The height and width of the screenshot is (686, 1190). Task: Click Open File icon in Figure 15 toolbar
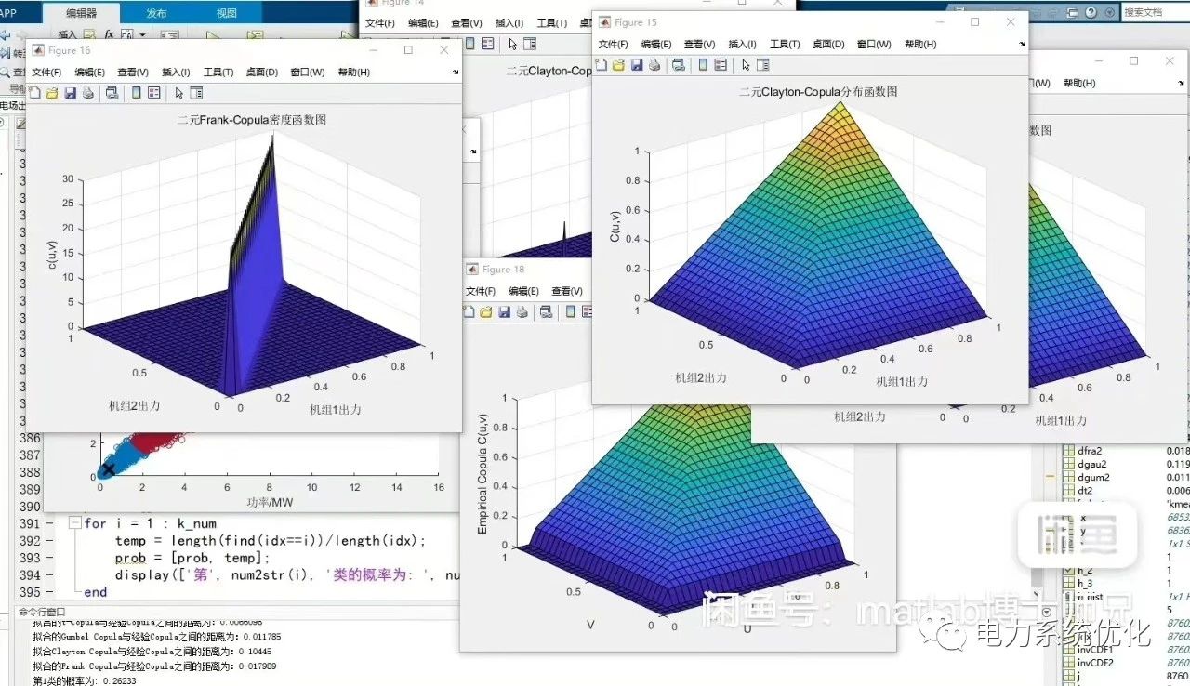pyautogui.click(x=618, y=65)
